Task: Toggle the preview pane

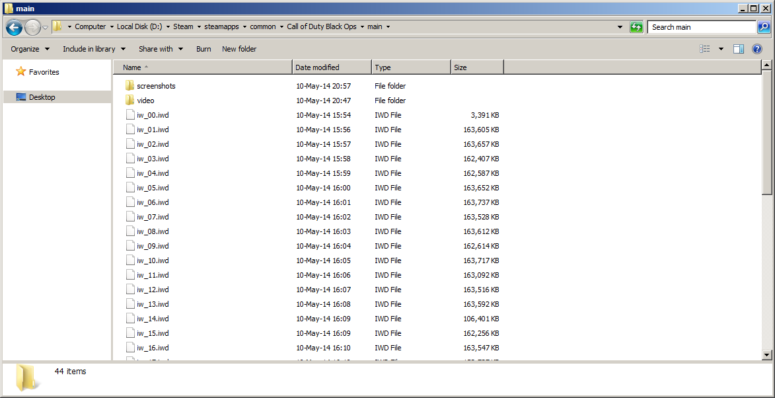Action: (739, 49)
